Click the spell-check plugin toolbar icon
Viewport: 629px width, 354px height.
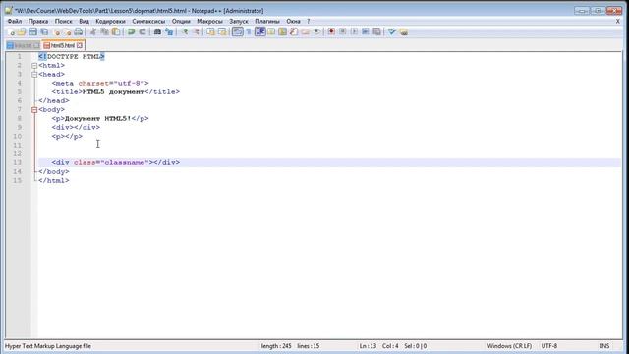(392, 31)
